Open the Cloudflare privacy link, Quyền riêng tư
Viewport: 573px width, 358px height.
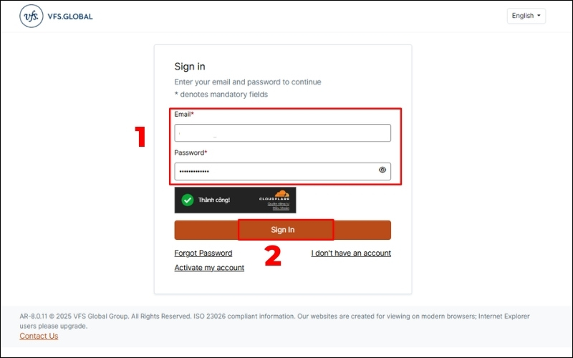(x=279, y=204)
